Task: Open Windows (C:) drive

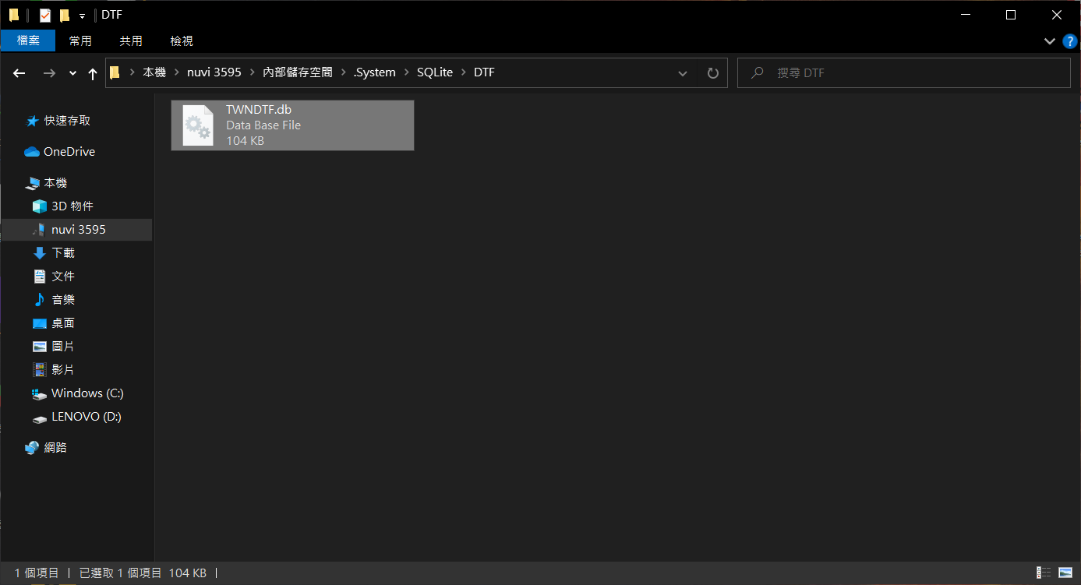Action: pos(87,393)
